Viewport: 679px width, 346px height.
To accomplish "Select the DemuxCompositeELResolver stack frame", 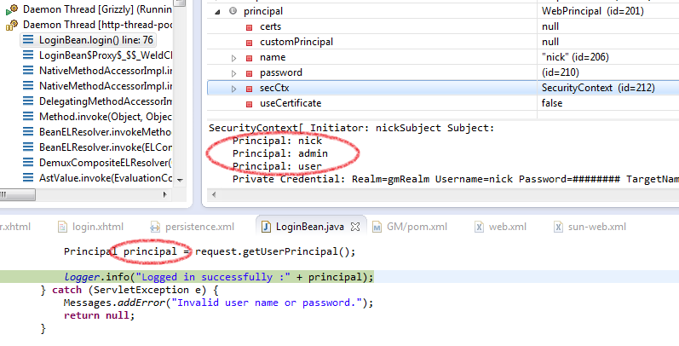I will [106, 163].
